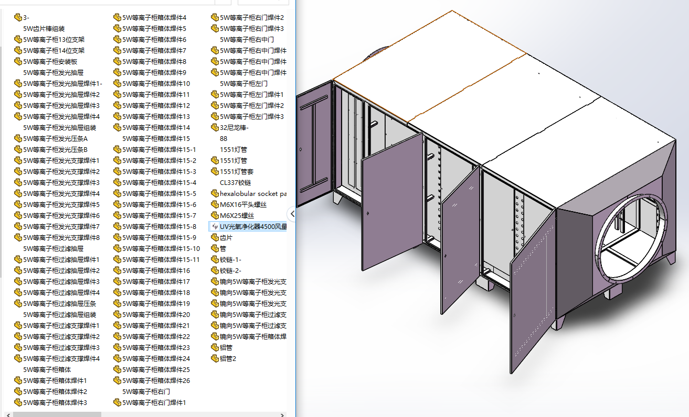Image resolution: width=689 pixels, height=417 pixels.
Task: Select the file name 5W齿片棒组装
Action: click(44, 28)
